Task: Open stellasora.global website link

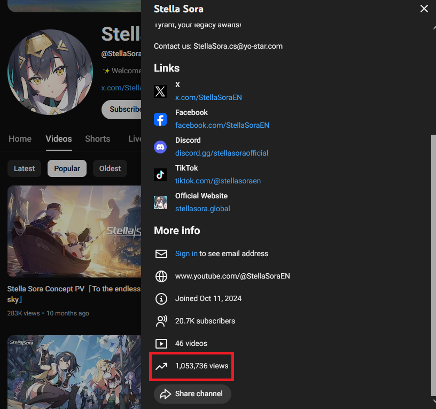Action: (x=203, y=209)
